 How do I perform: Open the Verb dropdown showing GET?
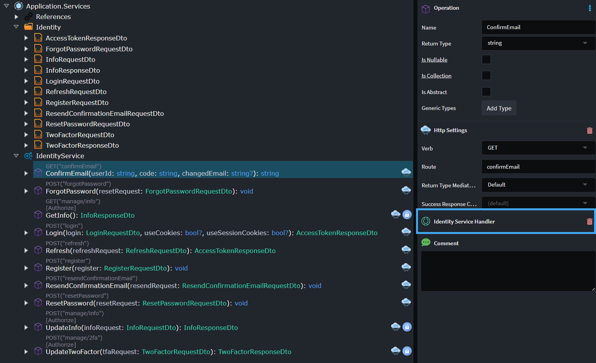538,148
